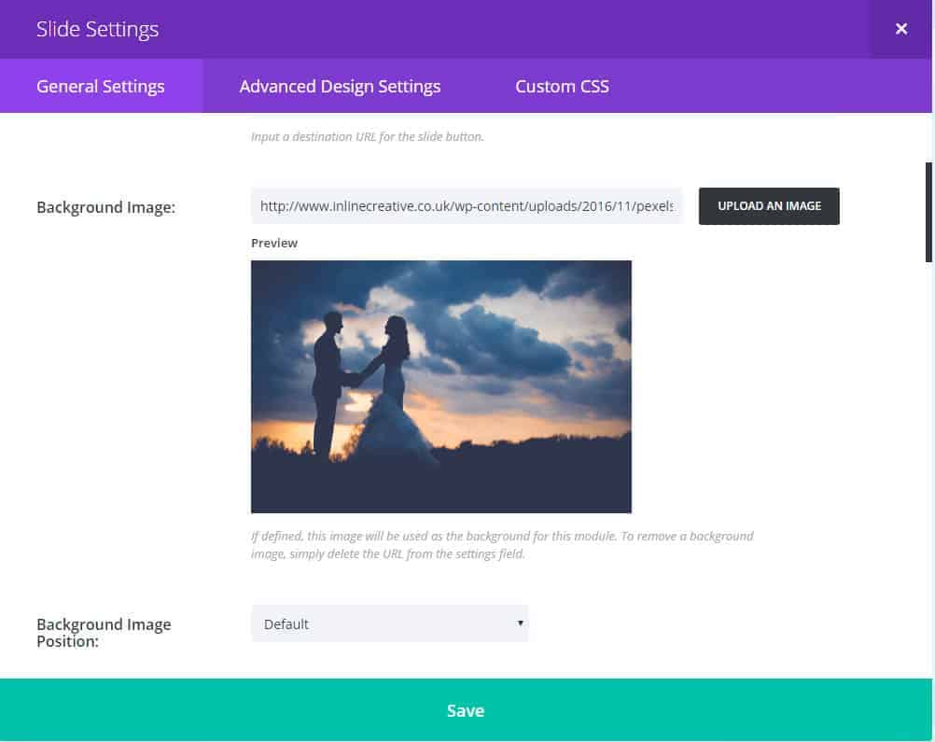
Task: Open the Advanced Design Settings tab
Action: 340,86
